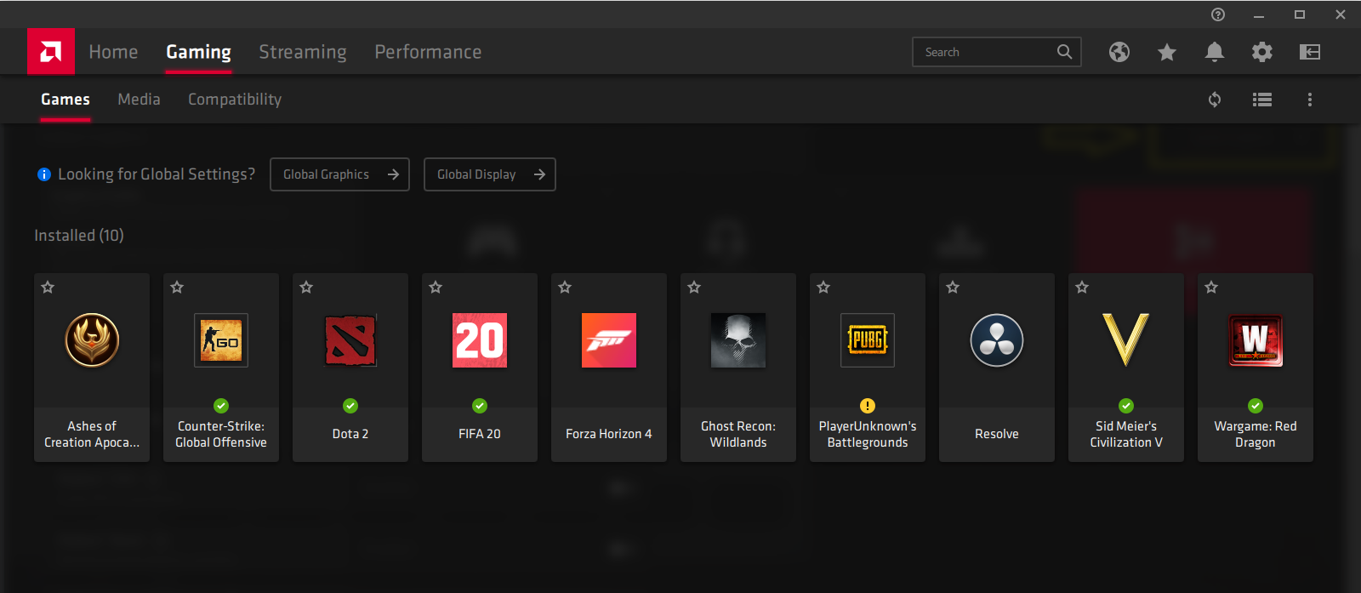The height and width of the screenshot is (593, 1361).
Task: Open Dota 2 game icon
Action: pyautogui.click(x=350, y=340)
